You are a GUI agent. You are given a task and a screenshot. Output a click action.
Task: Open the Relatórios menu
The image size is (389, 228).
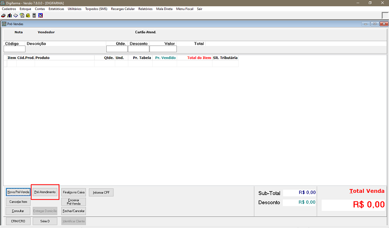(x=145, y=9)
